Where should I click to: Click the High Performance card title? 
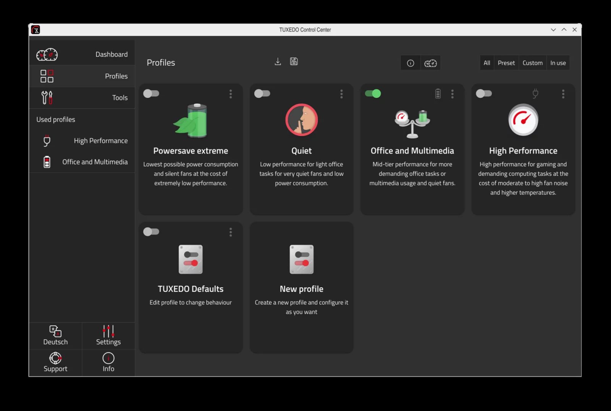click(x=523, y=151)
